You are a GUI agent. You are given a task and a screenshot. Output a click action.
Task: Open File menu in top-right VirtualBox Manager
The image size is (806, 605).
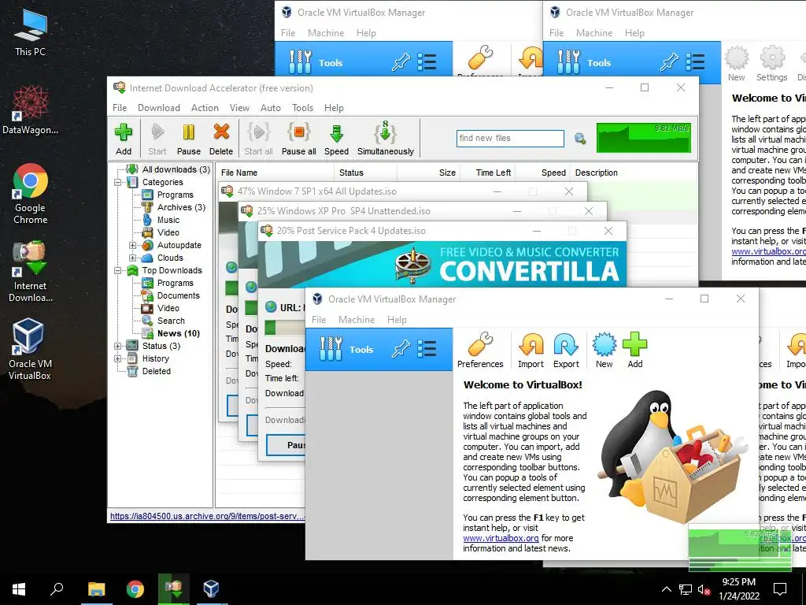pos(556,33)
